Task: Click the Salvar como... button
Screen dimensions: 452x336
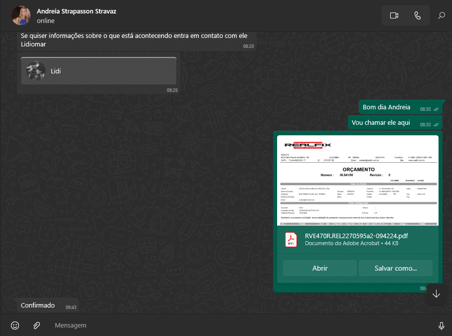Action: tap(395, 268)
